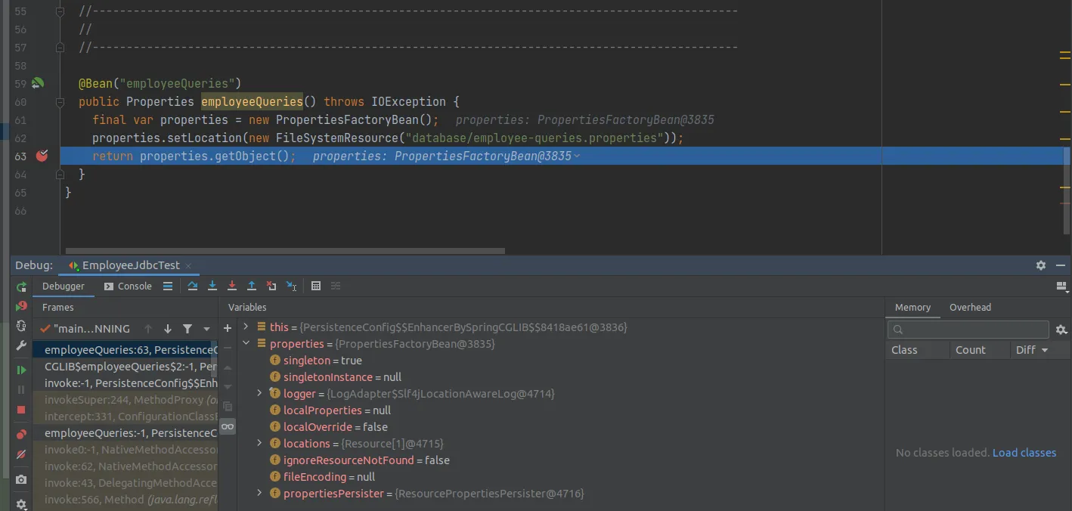Screen dimensions: 1072x511
Task: Expand the 'locations' field node
Action: (260, 444)
